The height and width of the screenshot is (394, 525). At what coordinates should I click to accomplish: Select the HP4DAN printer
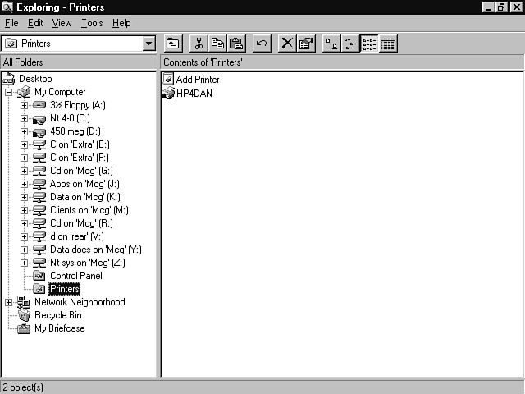pos(194,93)
